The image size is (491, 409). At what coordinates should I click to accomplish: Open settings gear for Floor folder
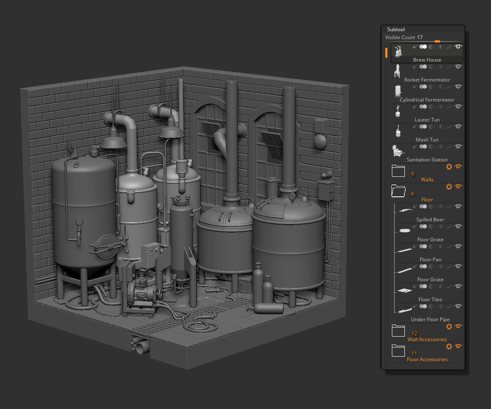(x=449, y=187)
